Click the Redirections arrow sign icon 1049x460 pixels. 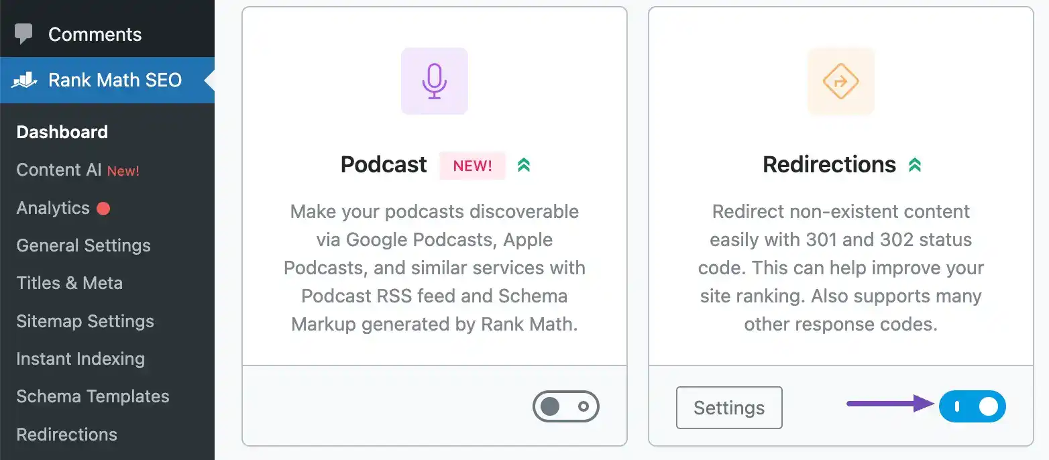pyautogui.click(x=840, y=81)
